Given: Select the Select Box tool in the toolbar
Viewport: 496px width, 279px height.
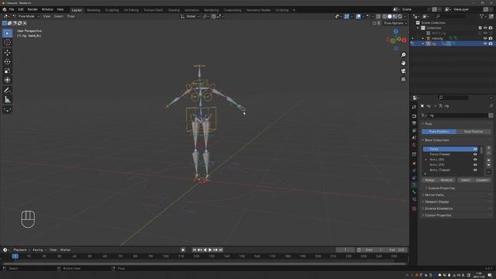Looking at the screenshot, I should [x=7, y=33].
